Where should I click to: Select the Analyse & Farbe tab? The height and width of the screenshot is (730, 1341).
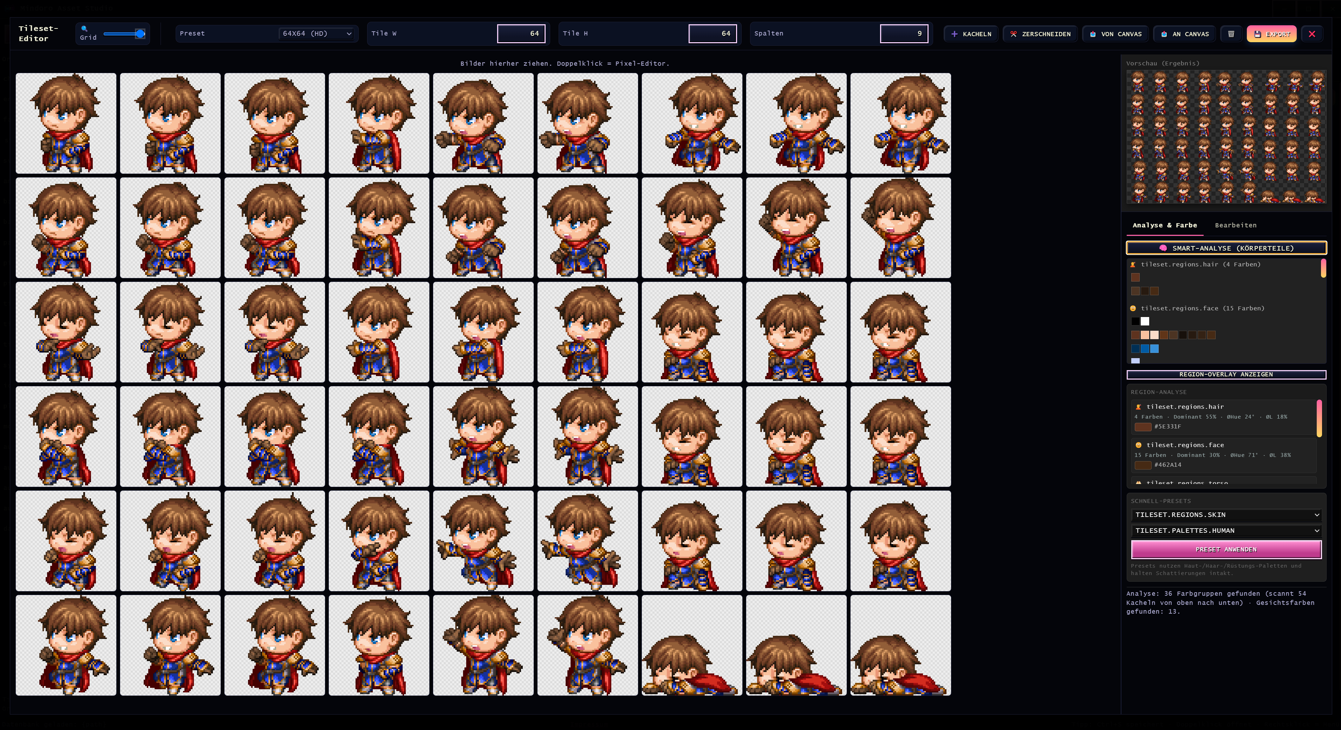1165,225
